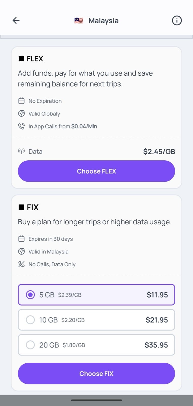Select the 10 GB plan radio button
193x406 pixels.
coord(30,320)
